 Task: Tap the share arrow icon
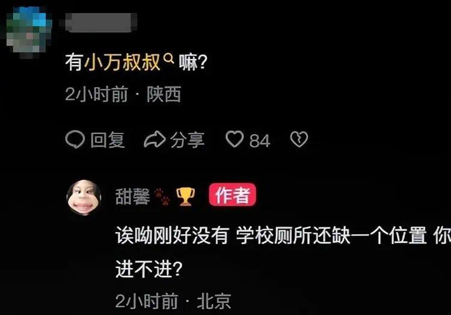pos(155,139)
